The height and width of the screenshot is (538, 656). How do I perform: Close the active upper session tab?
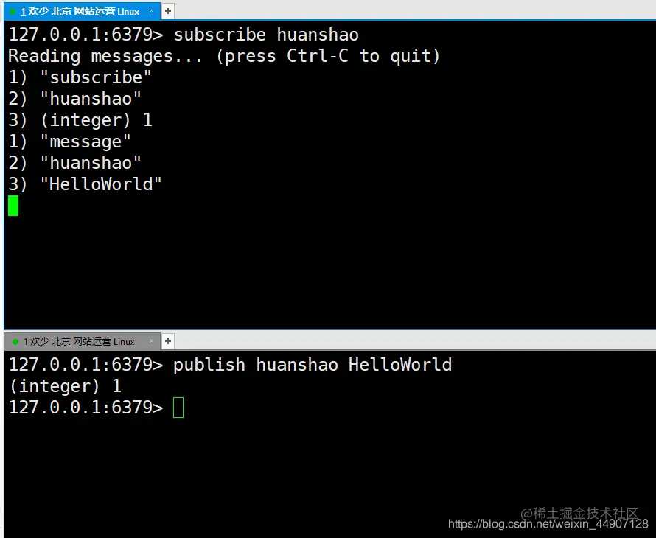151,11
